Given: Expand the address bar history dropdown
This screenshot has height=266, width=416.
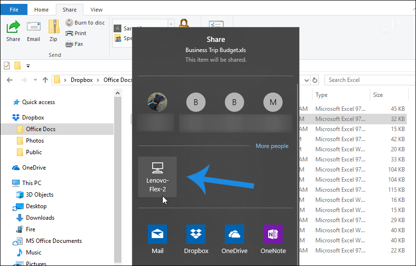Looking at the screenshot, I should point(306,80).
